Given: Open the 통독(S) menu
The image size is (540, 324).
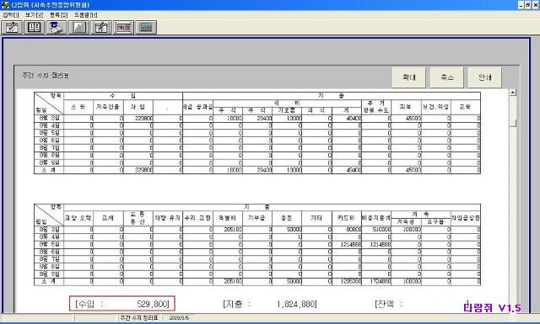Looking at the screenshot, I should pyautogui.click(x=58, y=15).
